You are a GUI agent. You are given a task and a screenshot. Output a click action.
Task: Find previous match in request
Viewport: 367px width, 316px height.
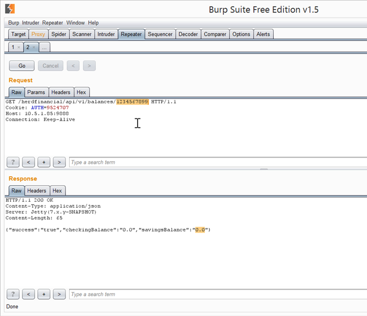(28, 162)
